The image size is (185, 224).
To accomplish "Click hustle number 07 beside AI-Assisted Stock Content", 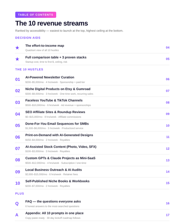I will click(x=17, y=149).
